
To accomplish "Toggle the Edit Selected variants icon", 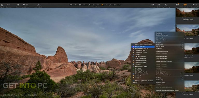I will point(185,5).
